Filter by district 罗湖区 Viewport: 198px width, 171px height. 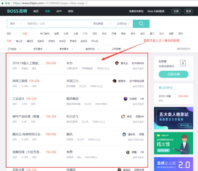coord(73,41)
